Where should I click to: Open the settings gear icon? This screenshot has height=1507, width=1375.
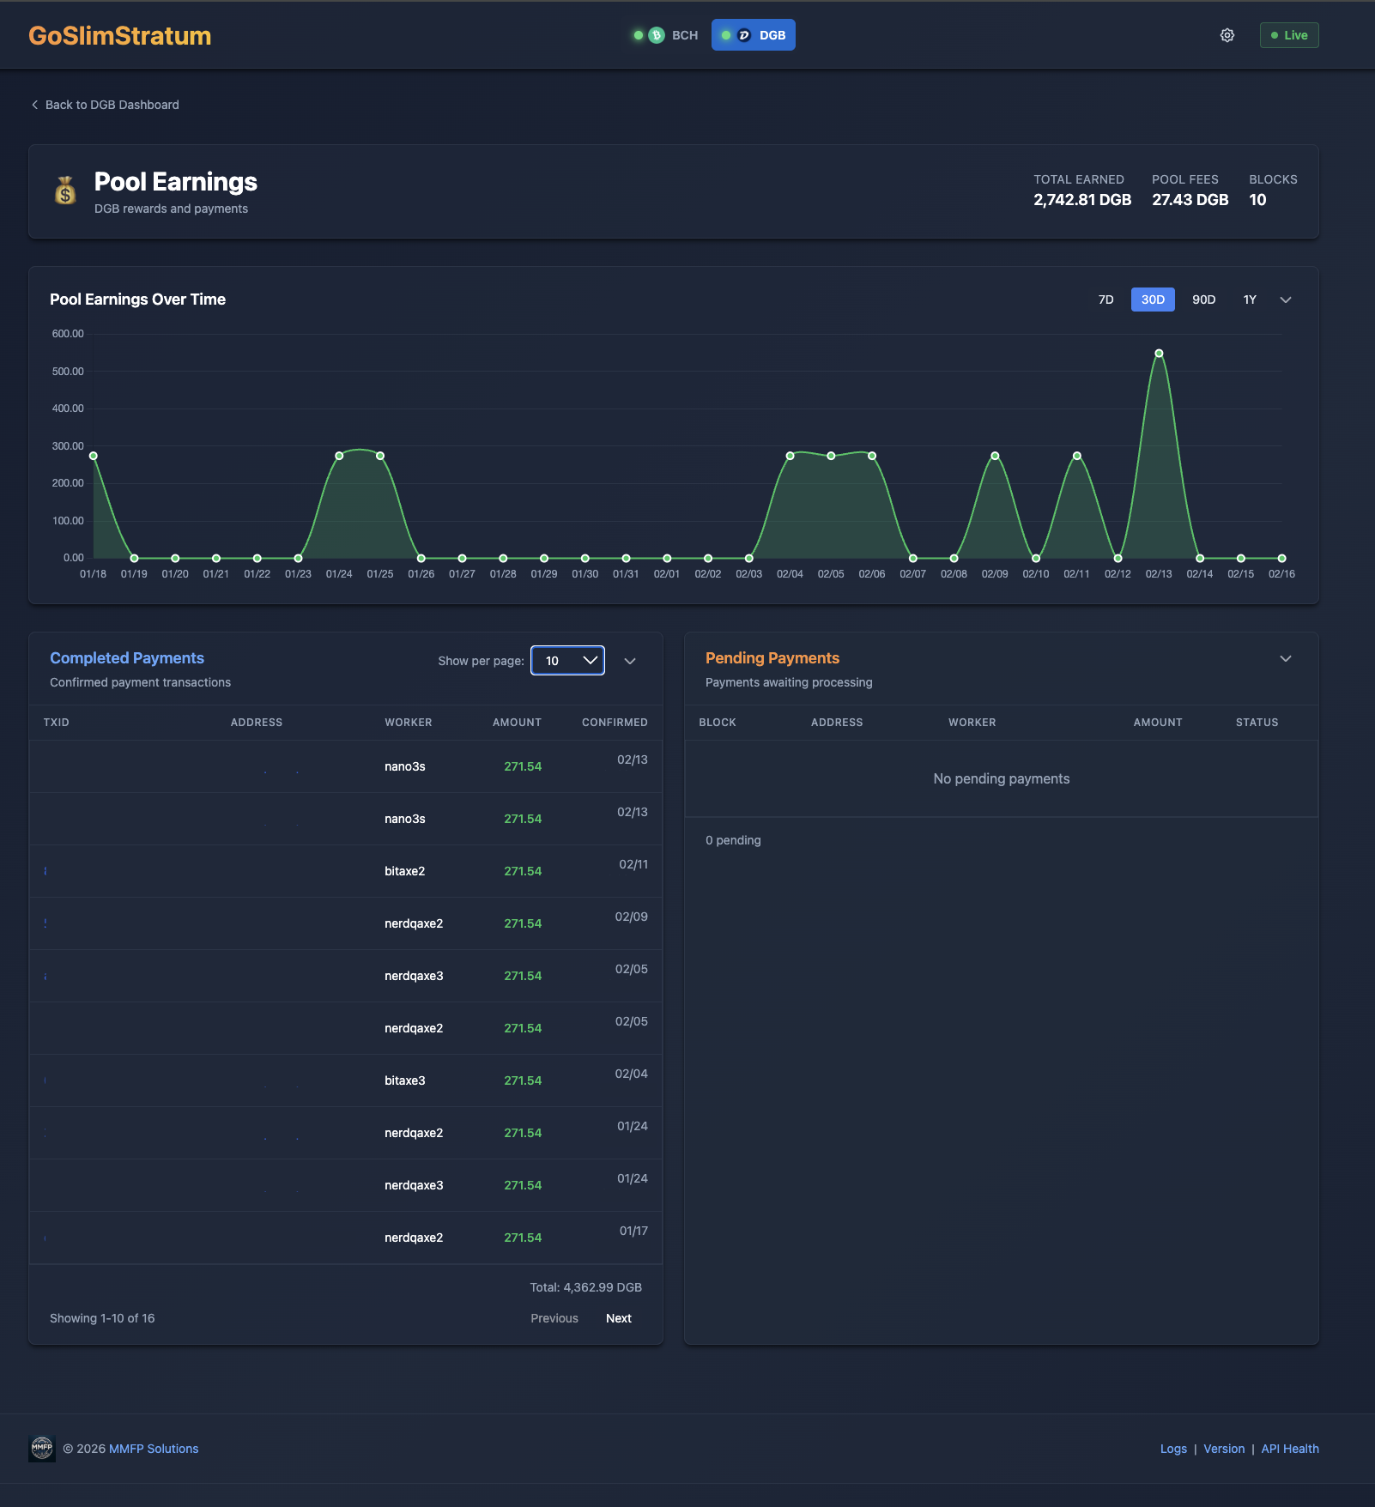[x=1227, y=35]
